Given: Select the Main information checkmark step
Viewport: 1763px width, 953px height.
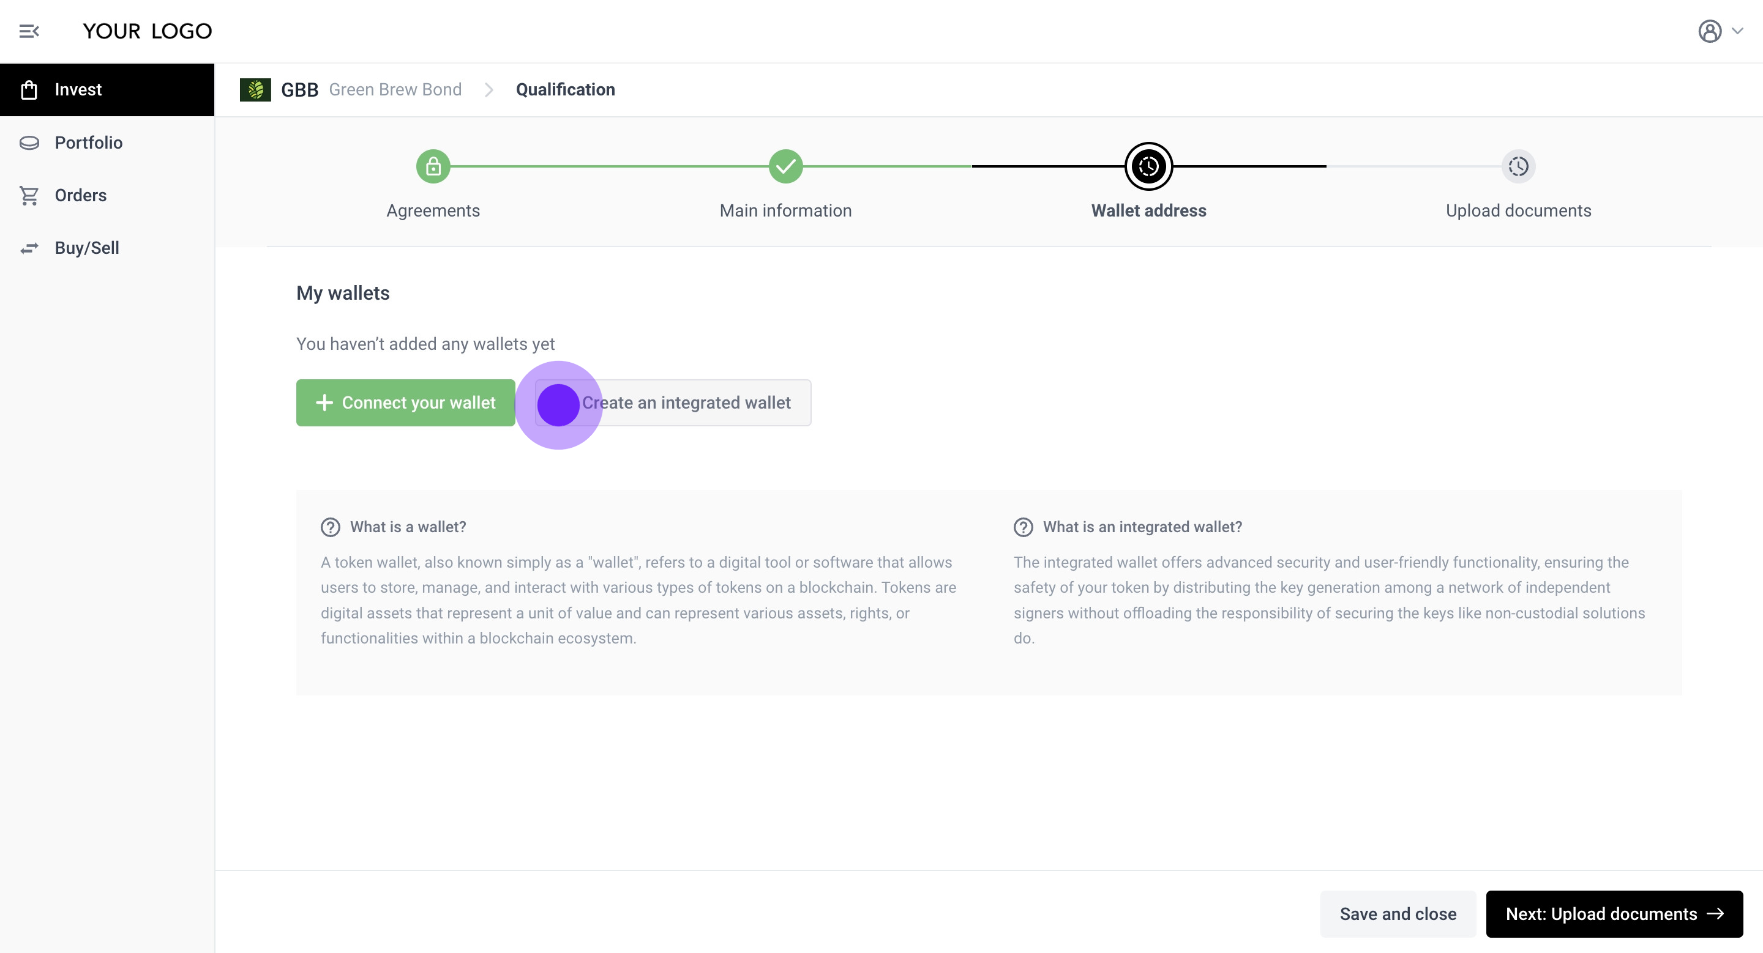Looking at the screenshot, I should tap(785, 166).
